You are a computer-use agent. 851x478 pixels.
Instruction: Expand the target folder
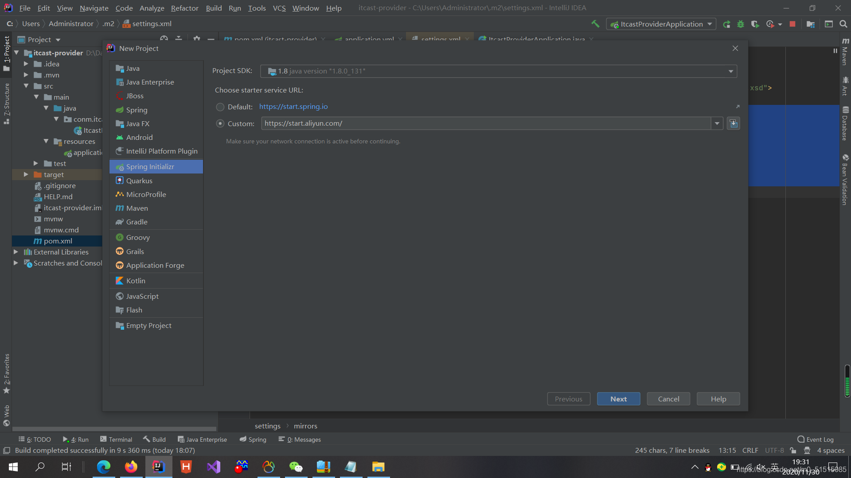coord(26,174)
